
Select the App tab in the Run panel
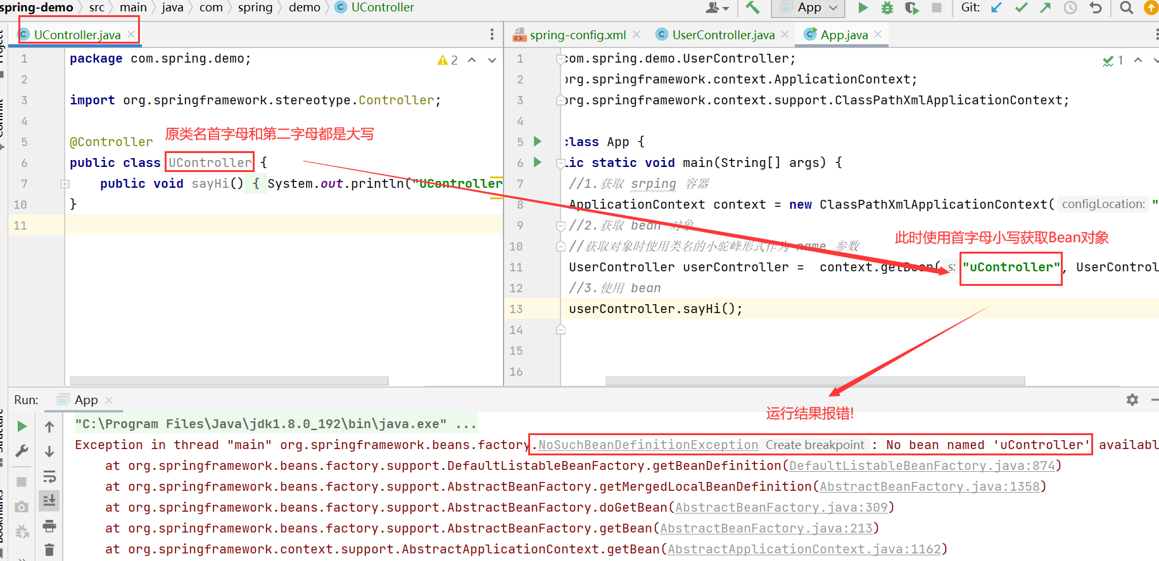(x=86, y=400)
